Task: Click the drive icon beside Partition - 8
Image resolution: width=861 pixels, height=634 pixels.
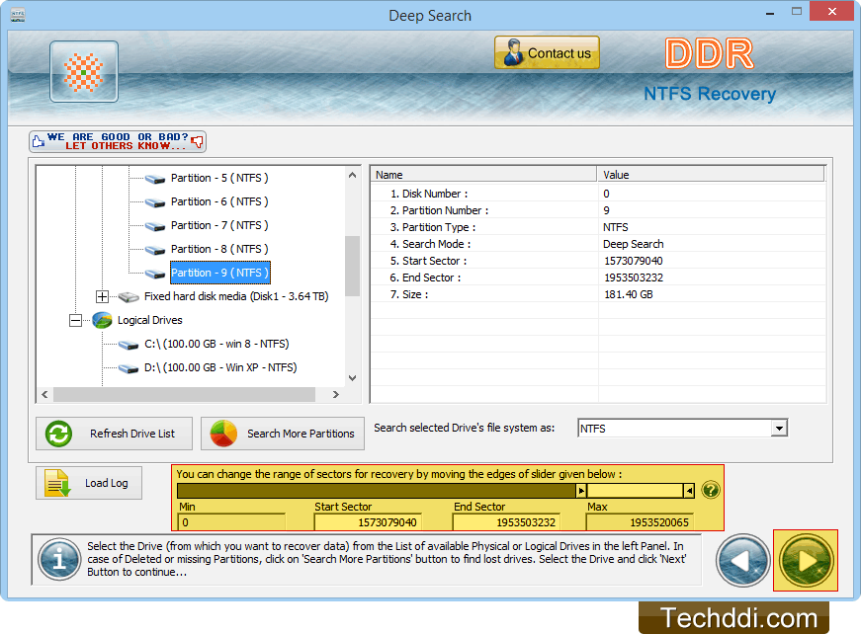Action: [155, 250]
